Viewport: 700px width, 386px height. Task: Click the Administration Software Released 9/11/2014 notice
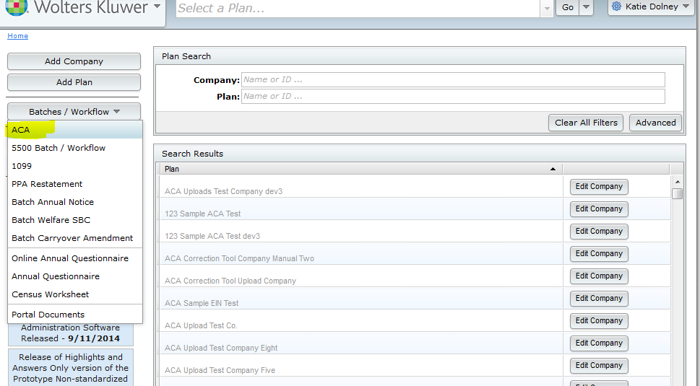point(71,333)
